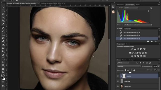This screenshot has height=90, width=161.
Task: Switch to the стратегия.jpg document tab
Action: (52, 3)
